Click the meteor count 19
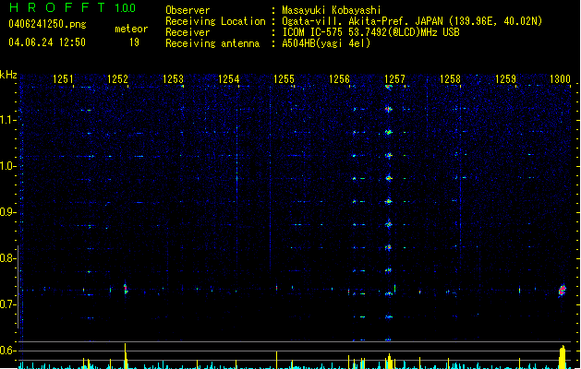Viewport: 581px width, 369px height. [x=134, y=42]
